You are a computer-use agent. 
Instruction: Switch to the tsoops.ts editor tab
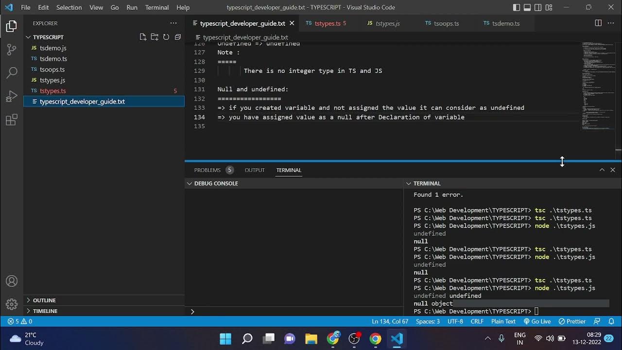tap(446, 23)
